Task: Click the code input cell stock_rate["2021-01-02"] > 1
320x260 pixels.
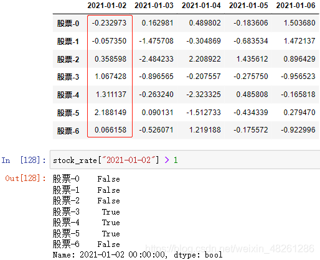Action: click(x=185, y=160)
